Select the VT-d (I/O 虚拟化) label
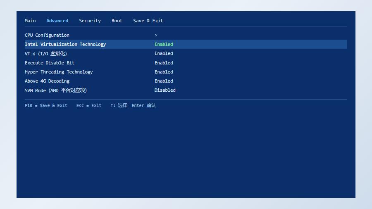Screen dimensions: 372x209 tap(46, 54)
